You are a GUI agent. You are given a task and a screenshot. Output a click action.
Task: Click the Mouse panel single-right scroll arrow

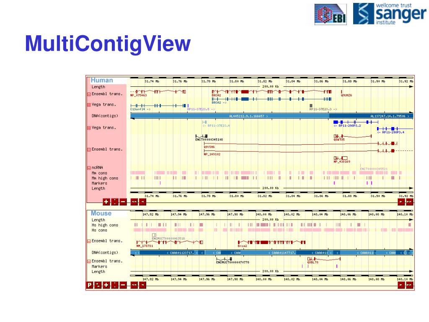tap(401, 285)
